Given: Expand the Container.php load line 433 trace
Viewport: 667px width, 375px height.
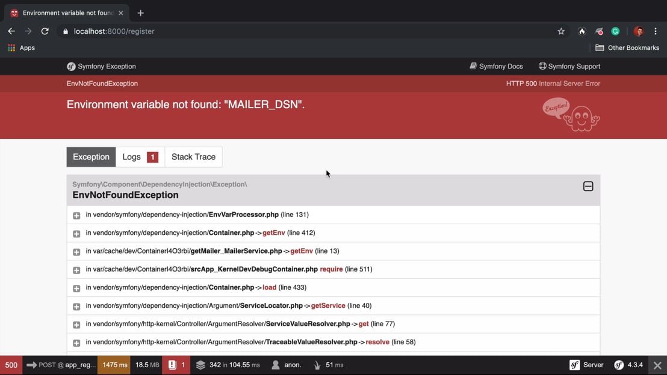Looking at the screenshot, I should (x=76, y=288).
